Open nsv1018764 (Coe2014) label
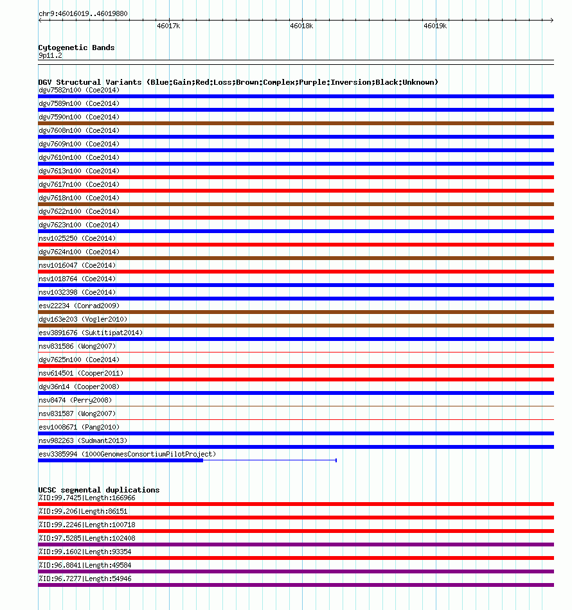Screen dimensions: 572x610 (77, 279)
